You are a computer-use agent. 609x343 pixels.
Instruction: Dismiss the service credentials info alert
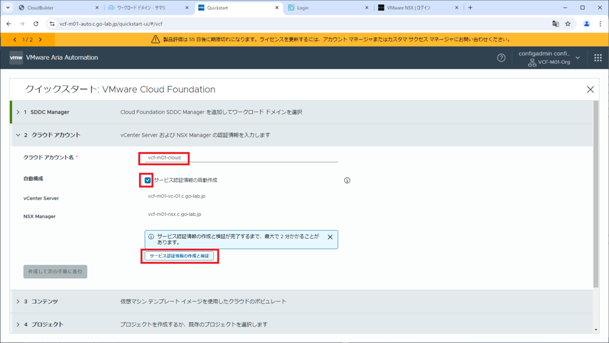pyautogui.click(x=330, y=237)
